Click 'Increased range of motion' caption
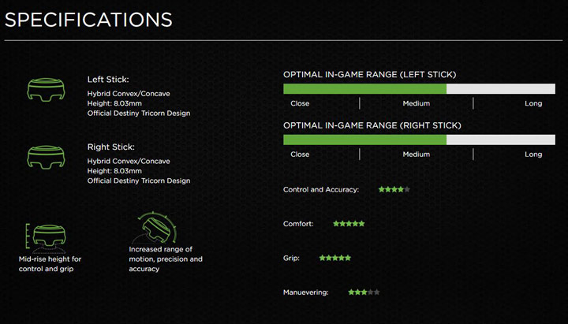 click(166, 259)
